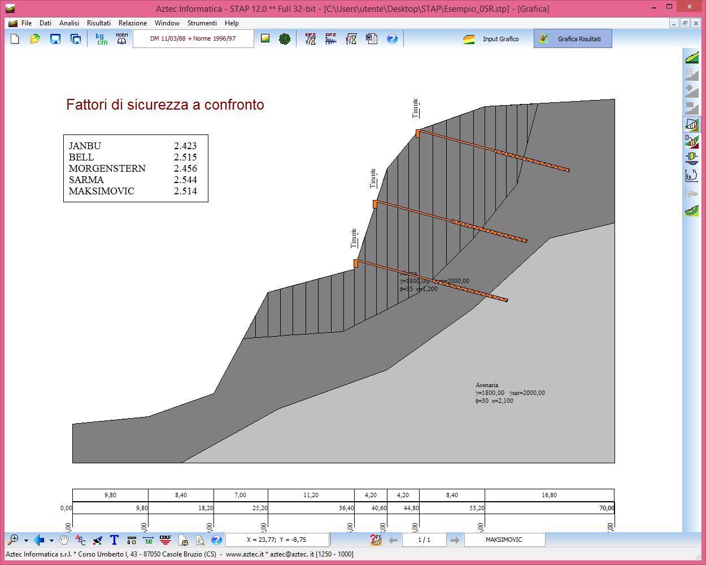Toggle the Grafica Risultati view
Viewport: 706px width, 565px height.
coord(573,39)
